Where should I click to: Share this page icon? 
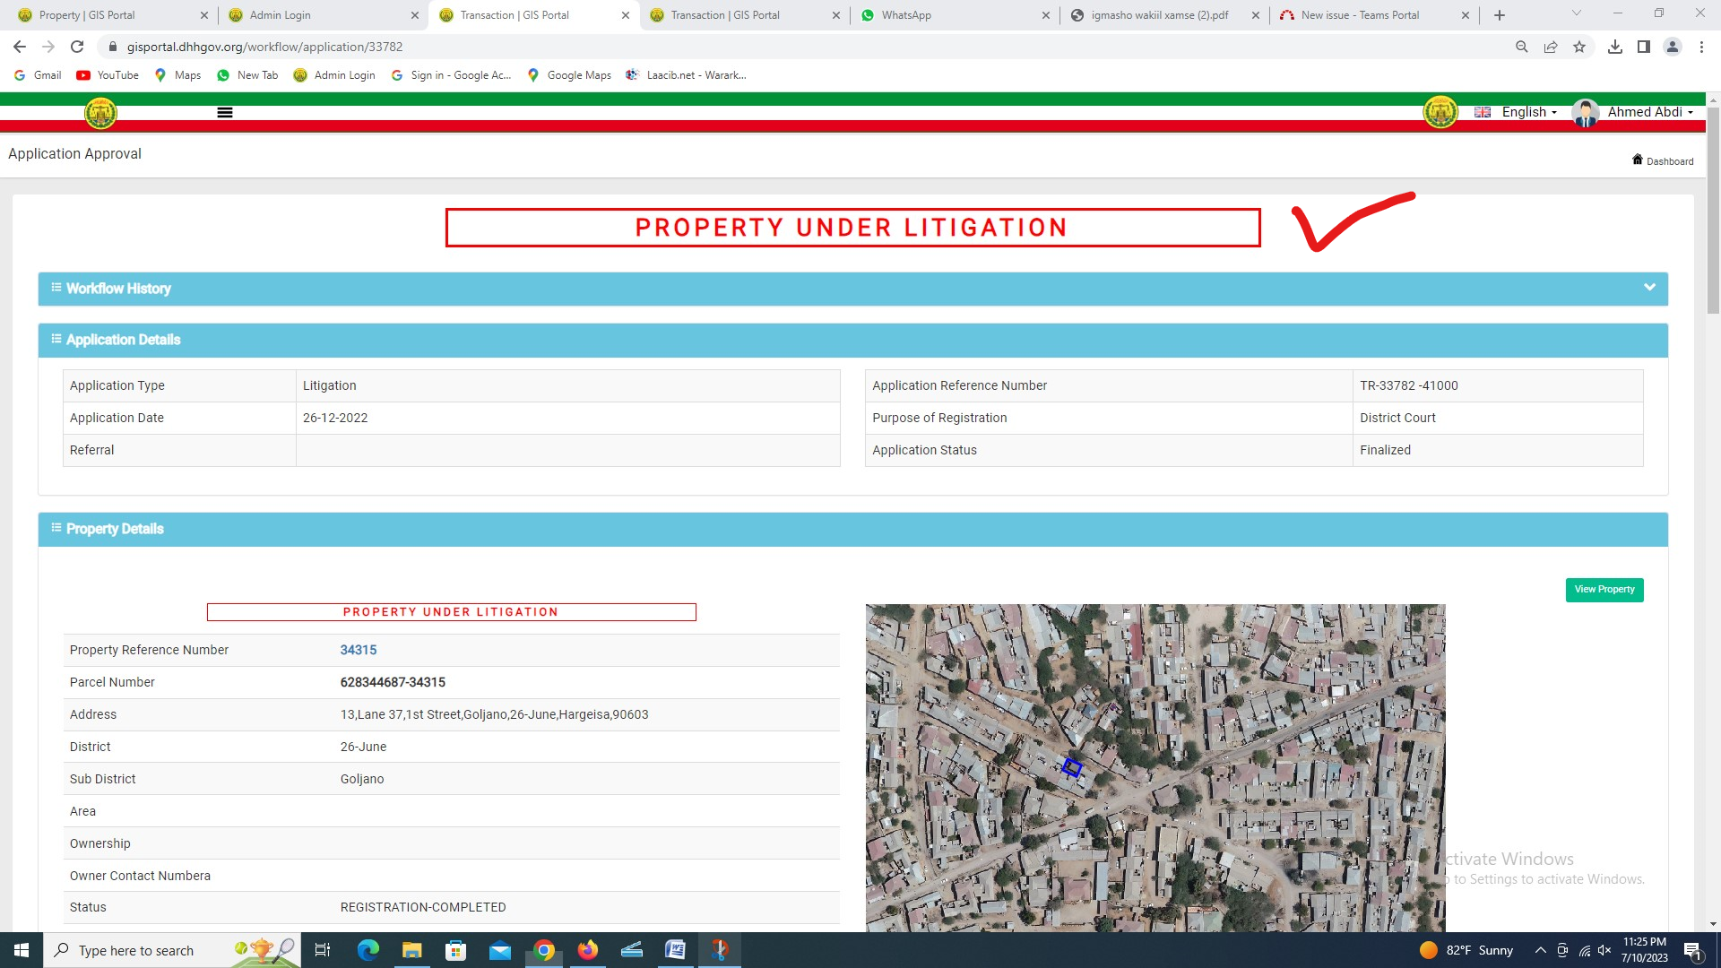[1551, 47]
